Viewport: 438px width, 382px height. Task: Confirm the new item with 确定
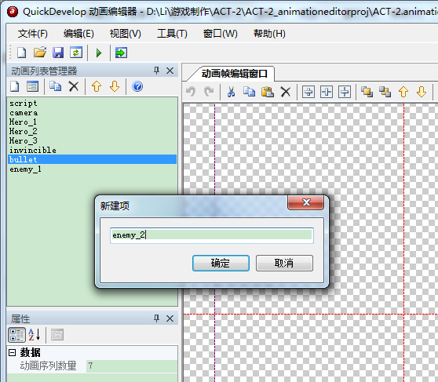click(x=221, y=263)
